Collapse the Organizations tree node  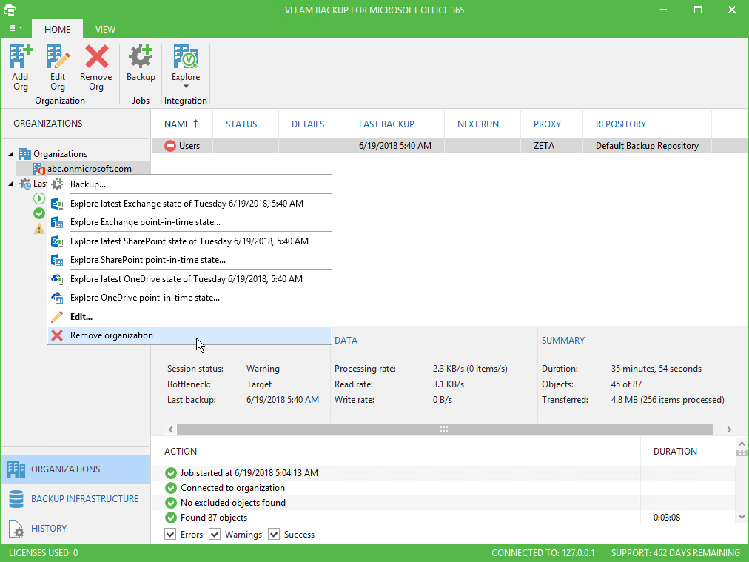[x=10, y=154]
